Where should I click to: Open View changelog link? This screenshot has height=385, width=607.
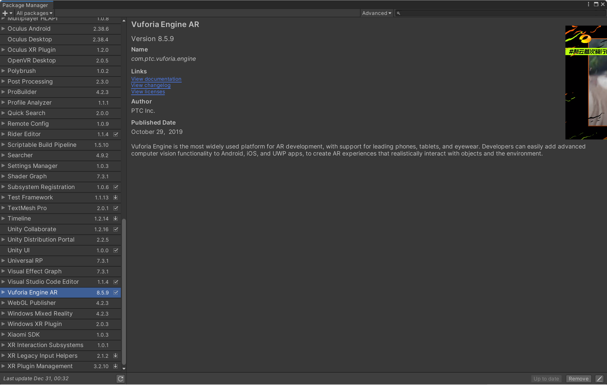151,85
